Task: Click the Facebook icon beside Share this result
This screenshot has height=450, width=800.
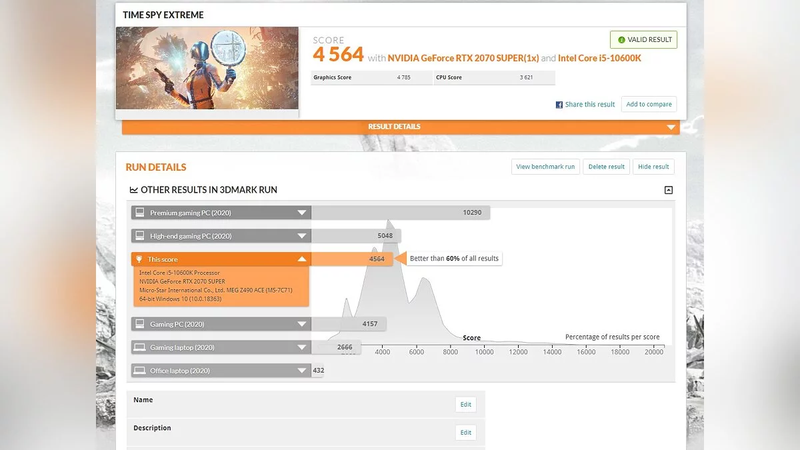Action: (x=559, y=105)
